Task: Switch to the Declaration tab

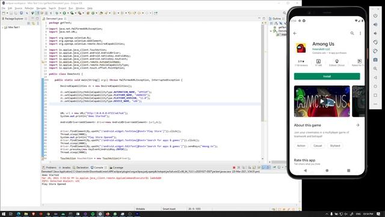Action: [81, 168]
